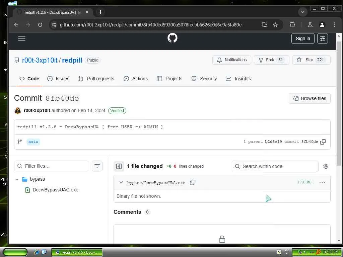Viewport: 343px width, 257px height.
Task: Toggle the file tree side panel
Action: tap(119, 166)
